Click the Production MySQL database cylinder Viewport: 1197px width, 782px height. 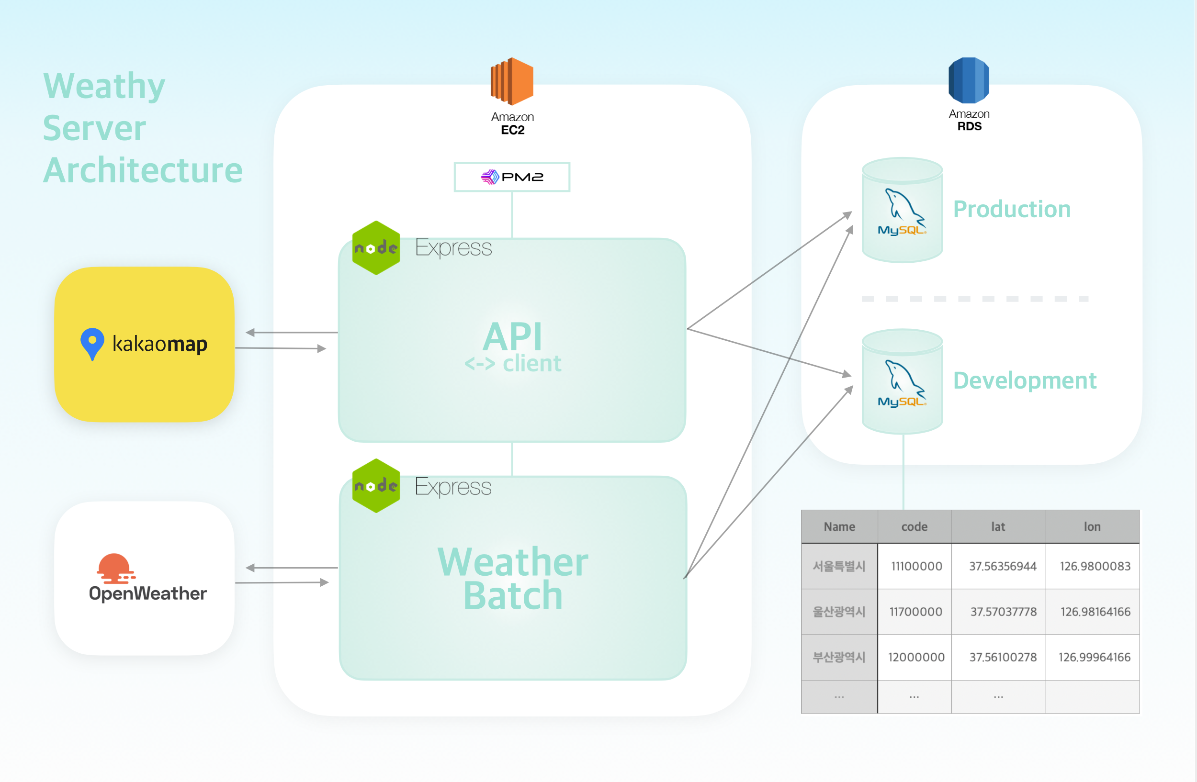tap(902, 210)
